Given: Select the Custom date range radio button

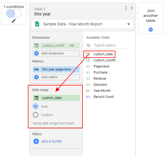Looking at the screenshot, I should click(36, 115).
